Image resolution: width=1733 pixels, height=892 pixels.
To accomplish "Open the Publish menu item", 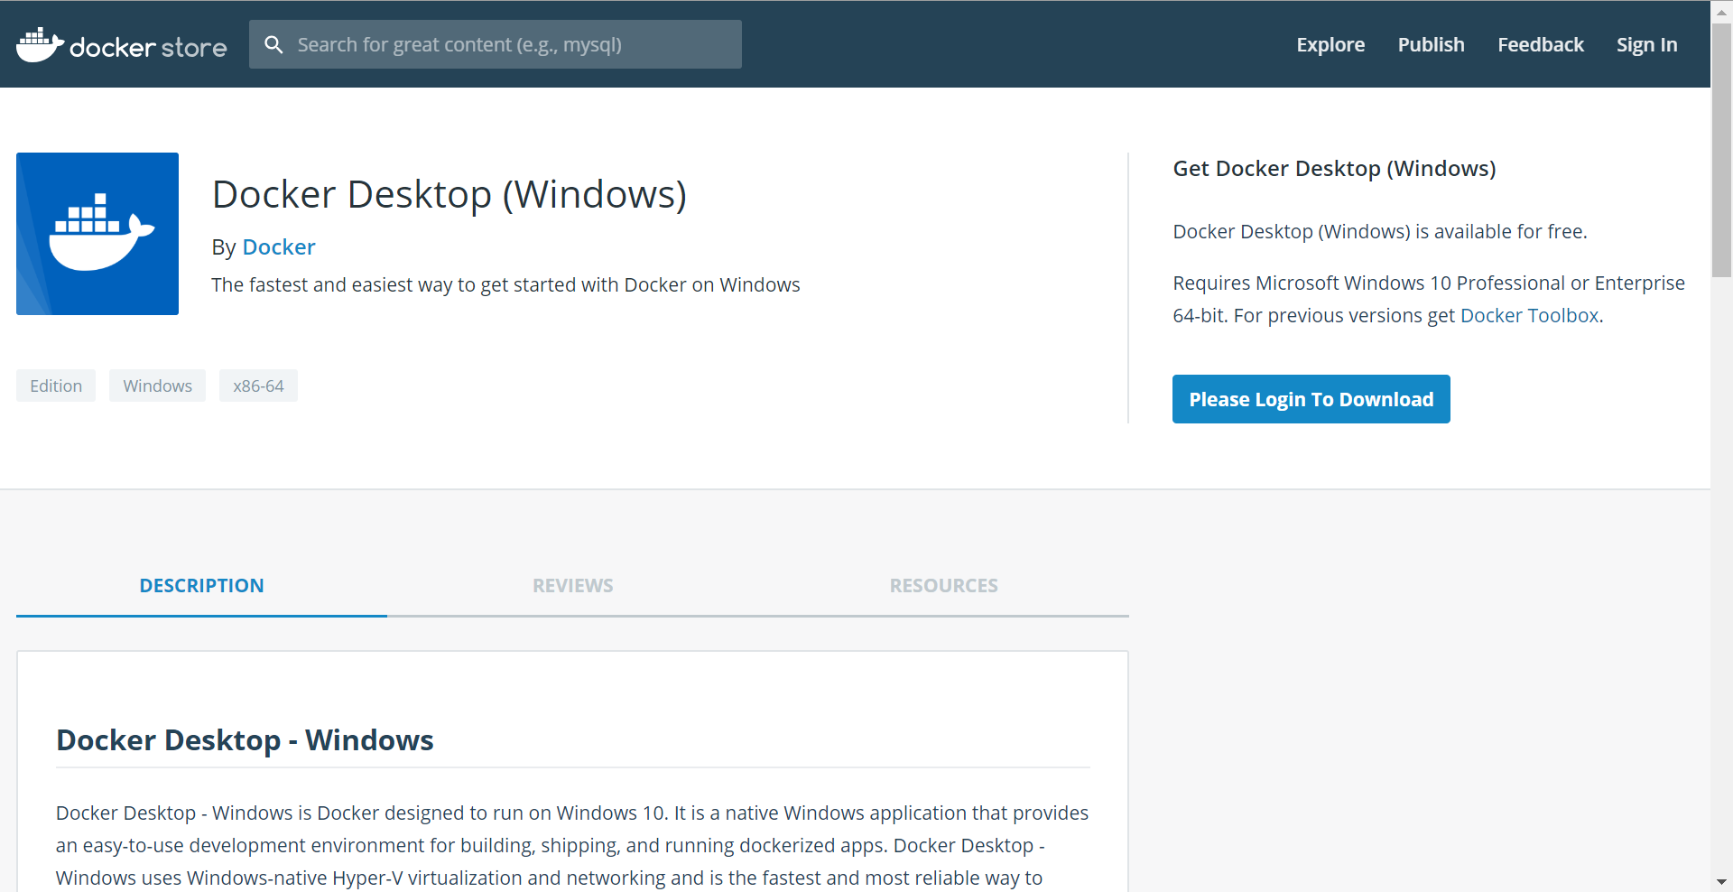I will point(1431,44).
